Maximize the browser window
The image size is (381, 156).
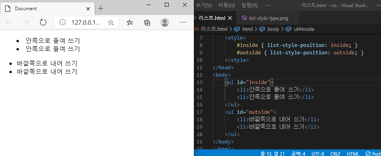point(167,5)
